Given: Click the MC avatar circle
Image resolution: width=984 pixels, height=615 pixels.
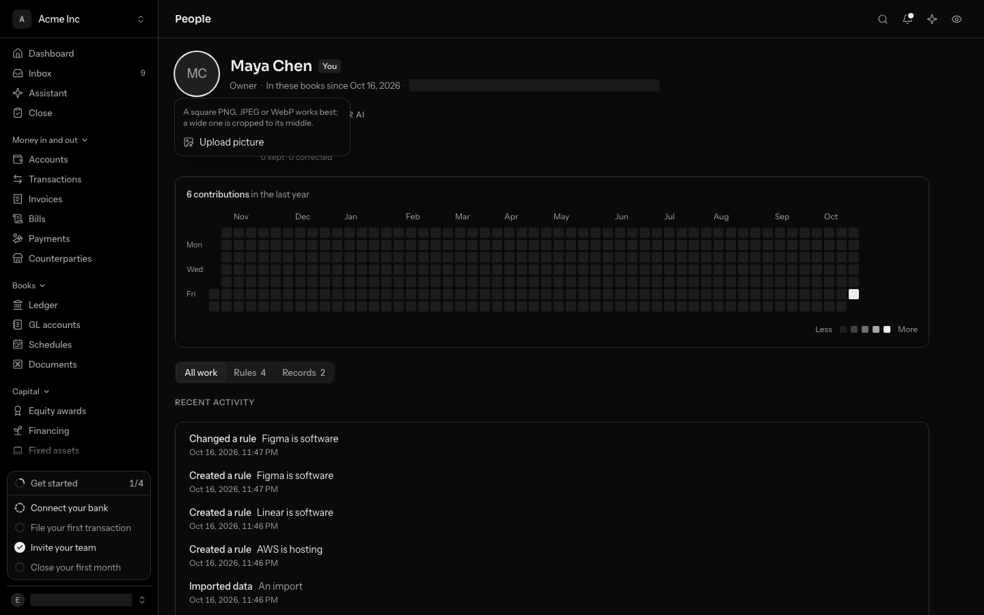Looking at the screenshot, I should [x=197, y=74].
